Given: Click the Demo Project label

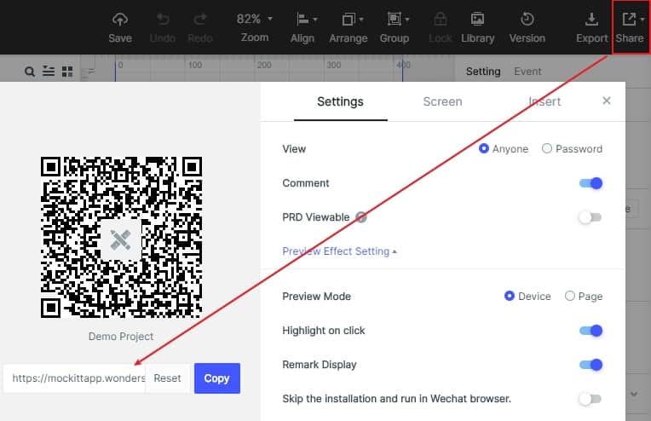Looking at the screenshot, I should click(121, 337).
